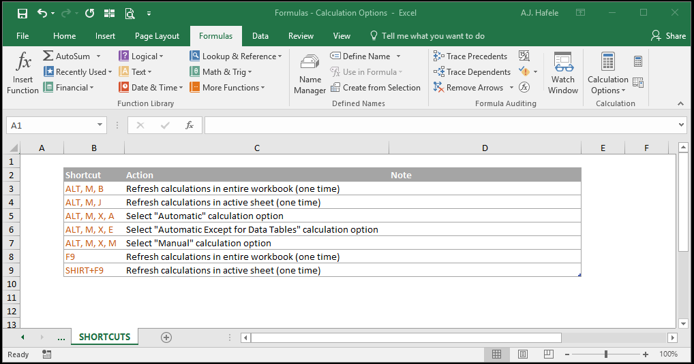This screenshot has height=364, width=694.
Task: Open AutoSum sigma button
Action: [x=66, y=56]
